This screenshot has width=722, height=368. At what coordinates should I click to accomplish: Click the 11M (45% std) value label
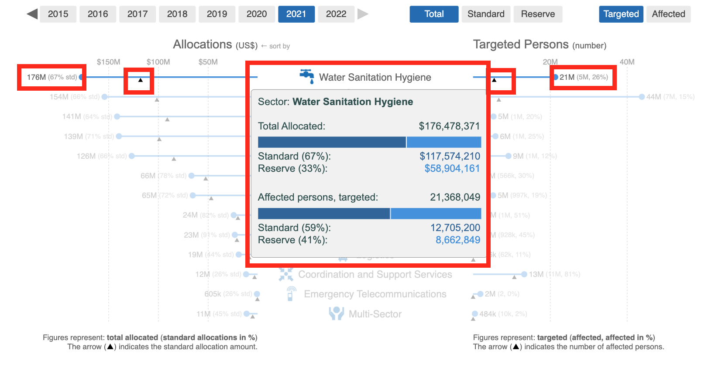[x=219, y=314]
